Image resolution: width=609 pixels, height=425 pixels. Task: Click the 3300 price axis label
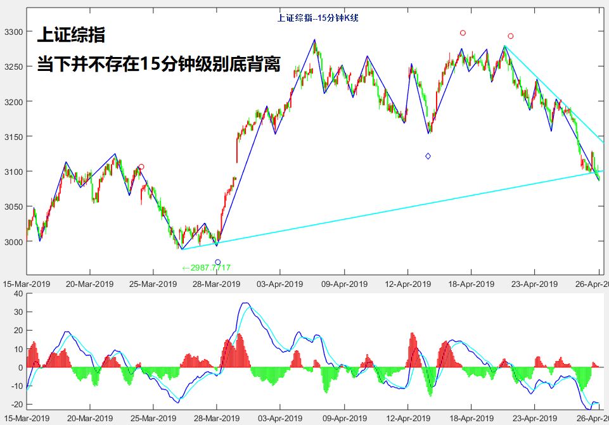[13, 32]
